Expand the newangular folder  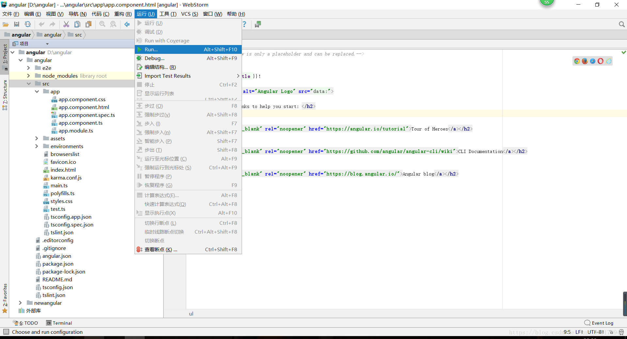tap(20, 303)
